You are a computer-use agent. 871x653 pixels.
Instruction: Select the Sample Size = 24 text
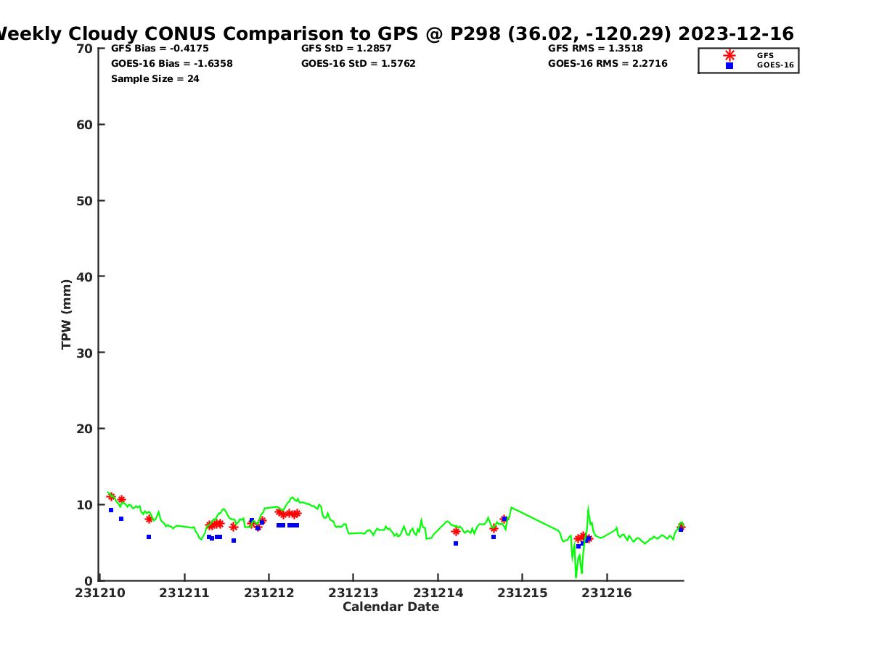[x=155, y=79]
